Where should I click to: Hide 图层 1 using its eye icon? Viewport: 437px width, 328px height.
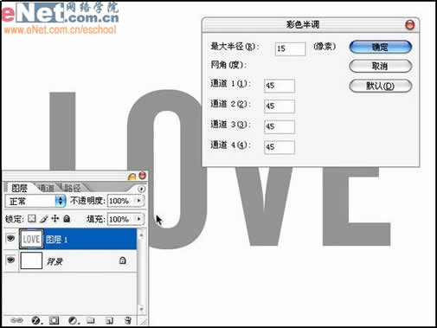point(10,238)
